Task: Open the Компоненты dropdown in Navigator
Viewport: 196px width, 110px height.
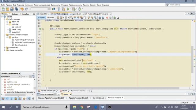Action: 11,77
